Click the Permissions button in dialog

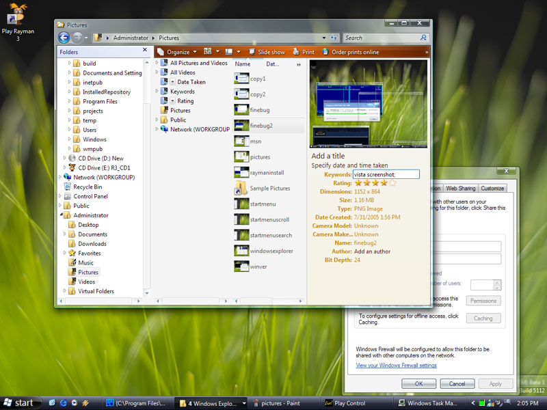pyautogui.click(x=483, y=301)
